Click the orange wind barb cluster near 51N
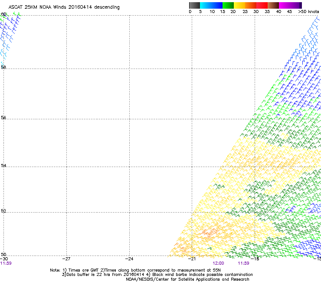 point(209,233)
